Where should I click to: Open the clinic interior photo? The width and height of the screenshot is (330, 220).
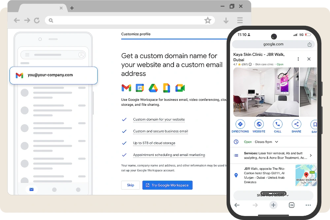tap(266, 92)
